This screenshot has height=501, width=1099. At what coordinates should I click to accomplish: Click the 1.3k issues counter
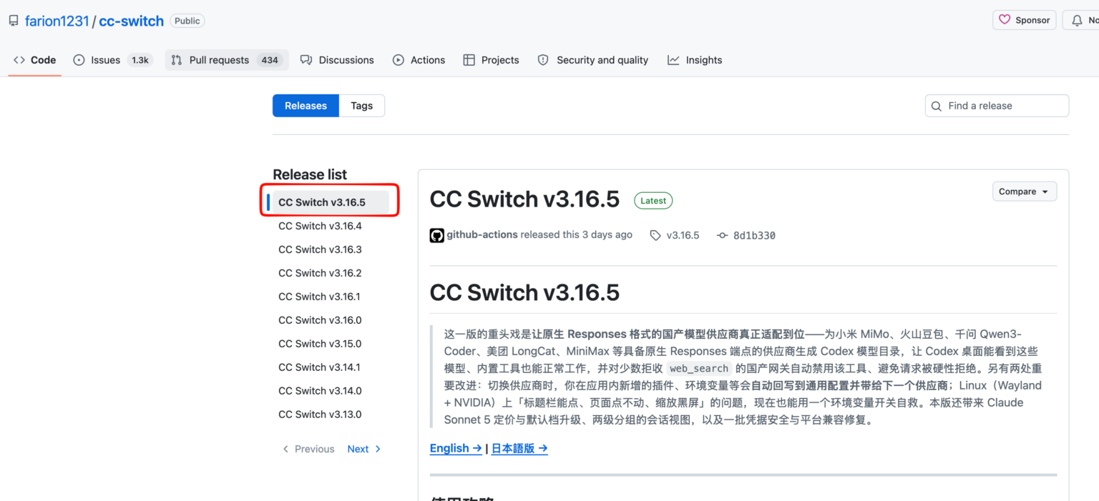pos(140,60)
